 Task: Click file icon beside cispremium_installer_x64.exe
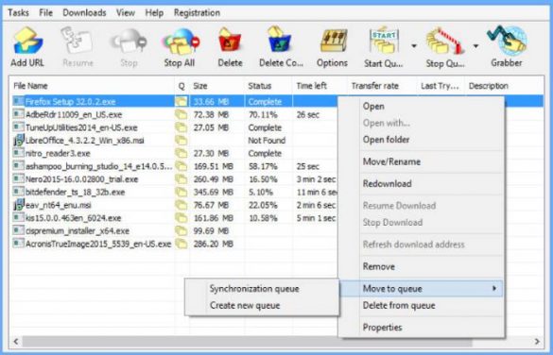(18, 230)
